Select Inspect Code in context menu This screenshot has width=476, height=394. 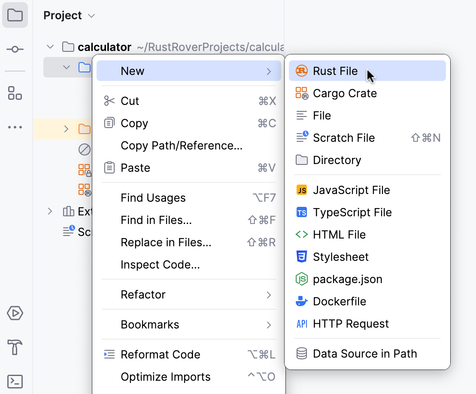tap(189, 264)
